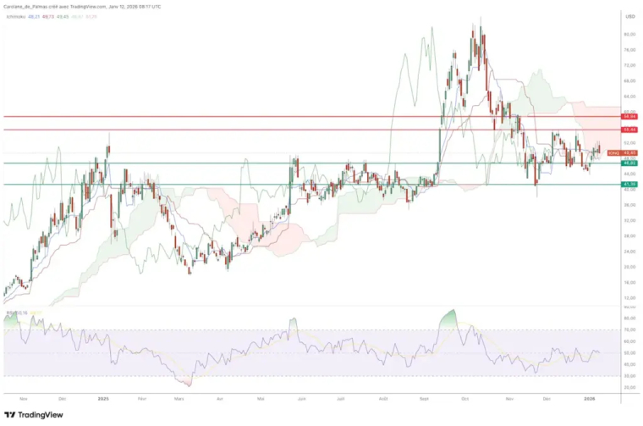Image resolution: width=643 pixels, height=426 pixels.
Task: Click the TradingView logo at bottom left
Action: 34,415
